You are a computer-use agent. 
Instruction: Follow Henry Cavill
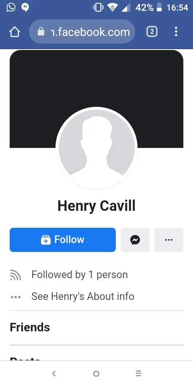[63, 239]
